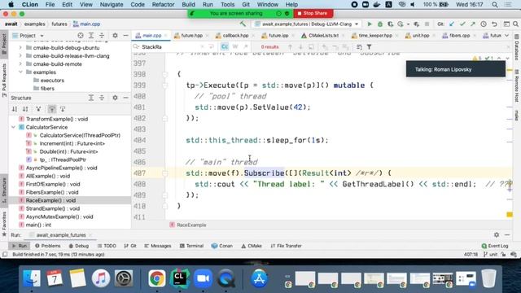
Task: Open Search Everywhere magnifier in toolbar
Action: (515, 24)
